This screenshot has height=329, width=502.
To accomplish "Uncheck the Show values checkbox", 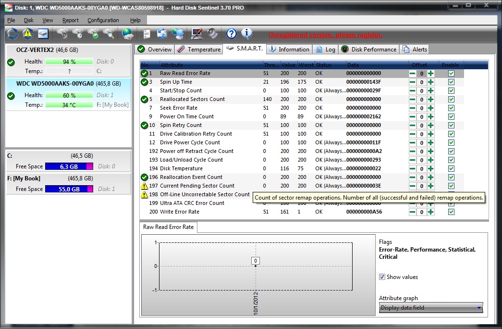I will 382,277.
